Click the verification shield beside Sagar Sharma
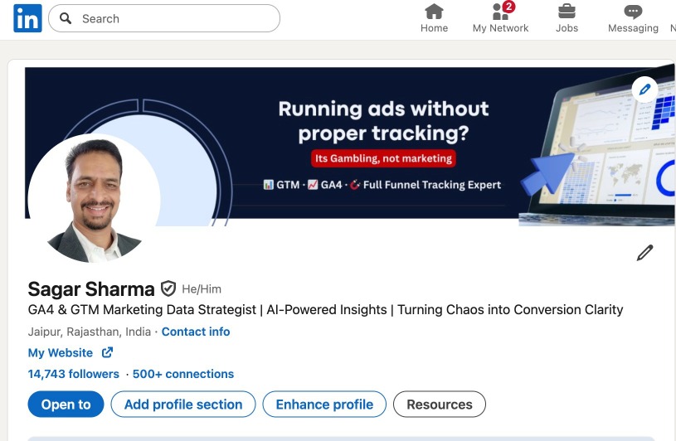The width and height of the screenshot is (676, 441). tap(168, 288)
